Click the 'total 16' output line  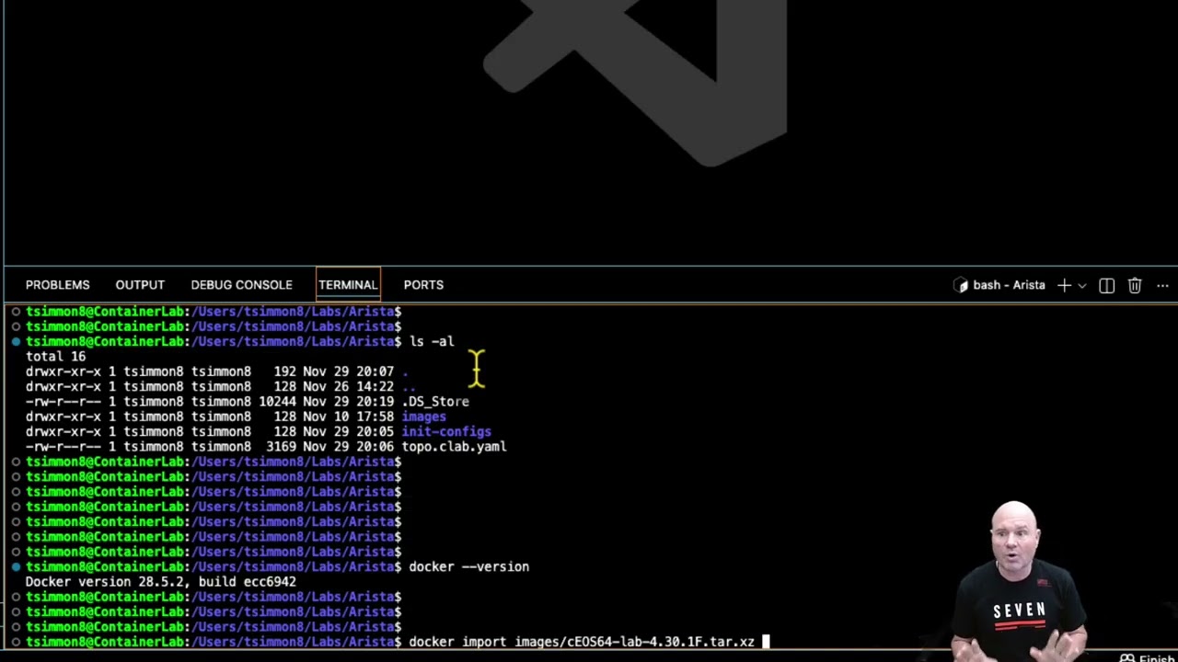[x=55, y=356]
